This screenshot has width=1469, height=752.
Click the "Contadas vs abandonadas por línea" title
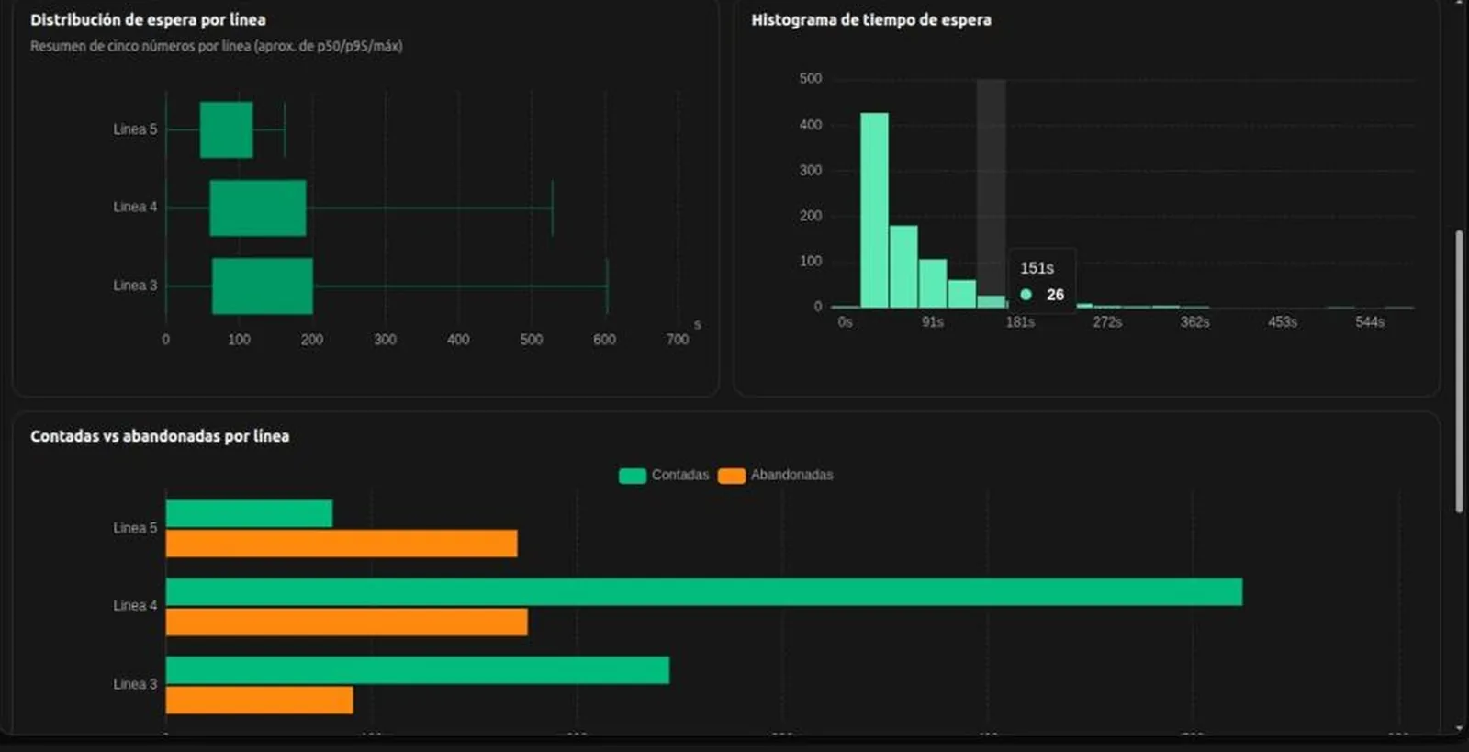pyautogui.click(x=160, y=436)
